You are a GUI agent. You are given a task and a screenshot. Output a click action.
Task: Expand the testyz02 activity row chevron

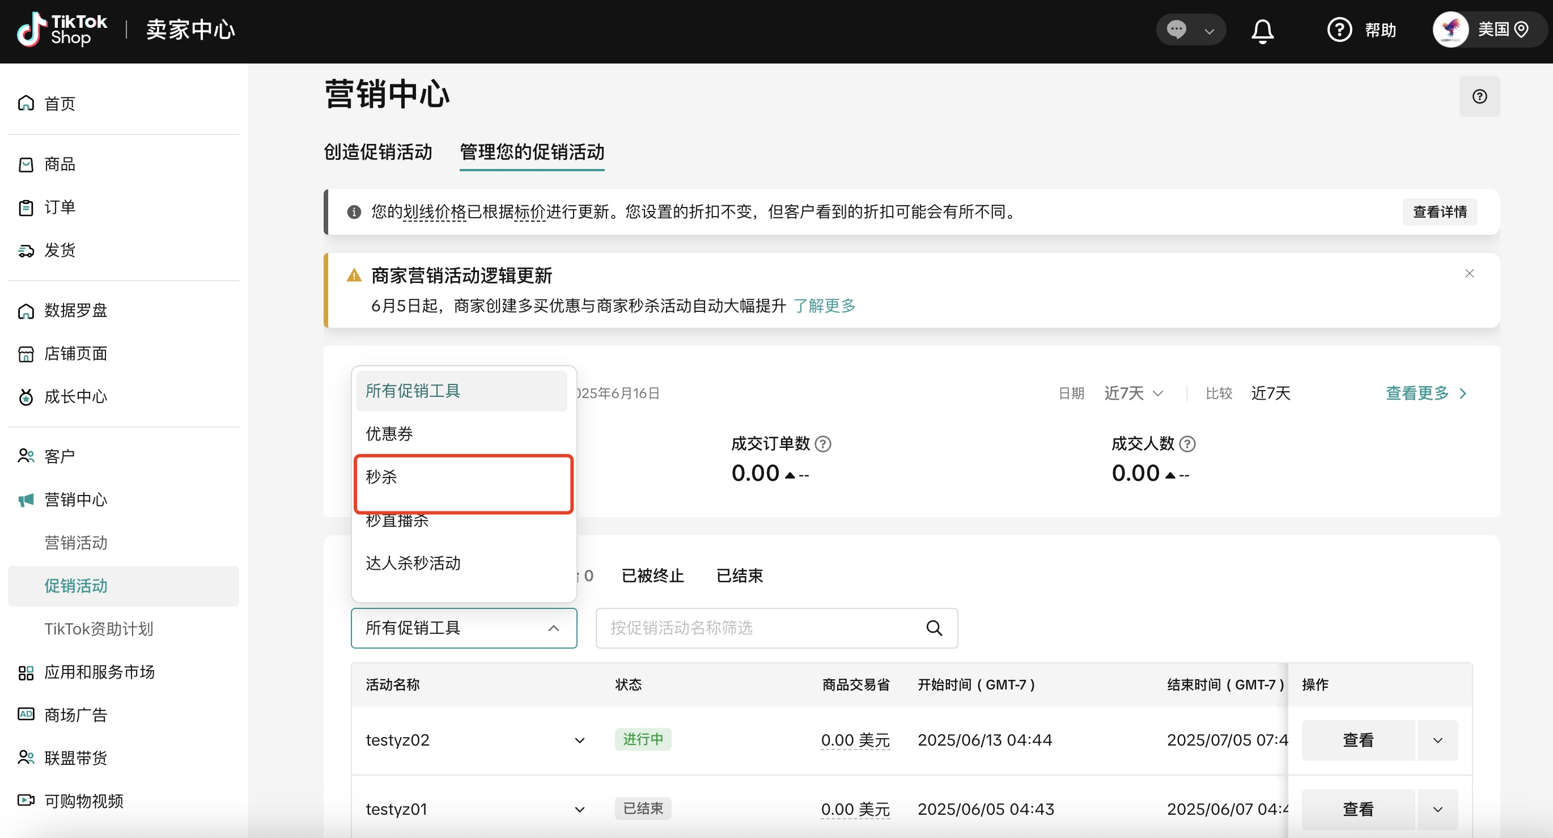click(579, 740)
